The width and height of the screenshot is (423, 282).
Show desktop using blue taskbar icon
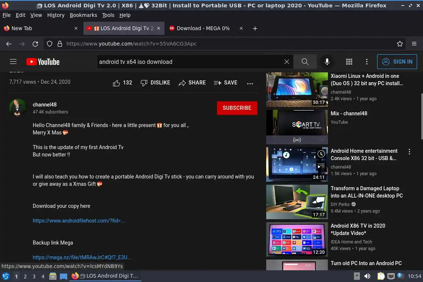64,276
